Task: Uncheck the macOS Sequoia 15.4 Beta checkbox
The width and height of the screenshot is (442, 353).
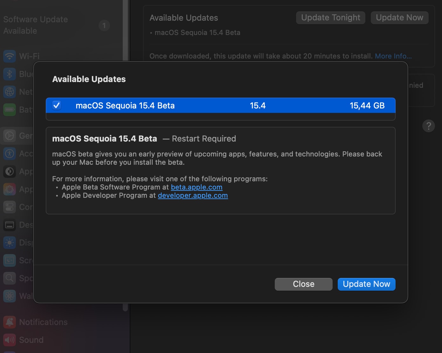Action: click(x=57, y=105)
